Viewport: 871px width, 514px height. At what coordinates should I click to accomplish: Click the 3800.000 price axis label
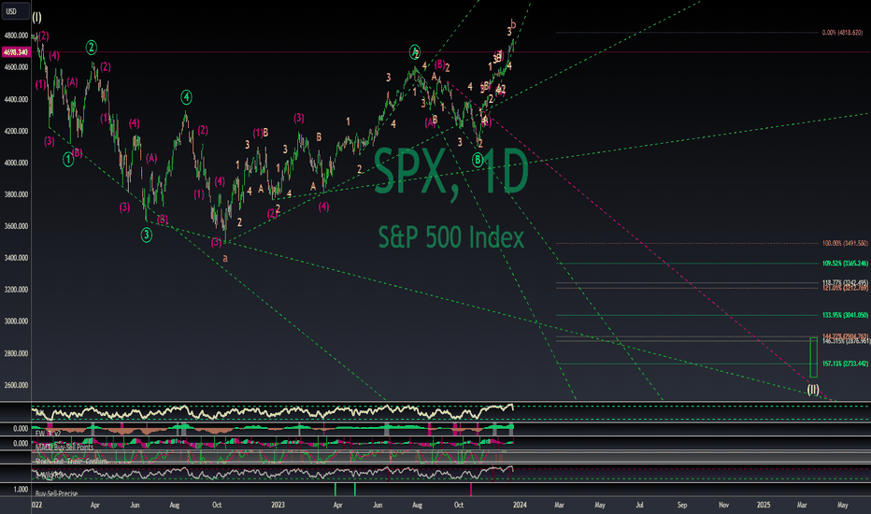click(x=16, y=194)
